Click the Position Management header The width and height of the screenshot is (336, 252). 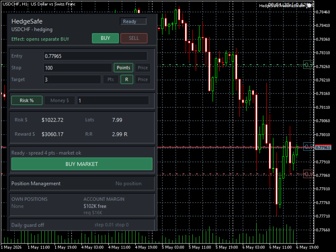(x=36, y=184)
